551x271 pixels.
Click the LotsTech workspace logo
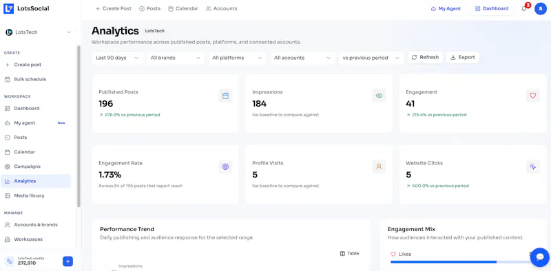(9, 32)
